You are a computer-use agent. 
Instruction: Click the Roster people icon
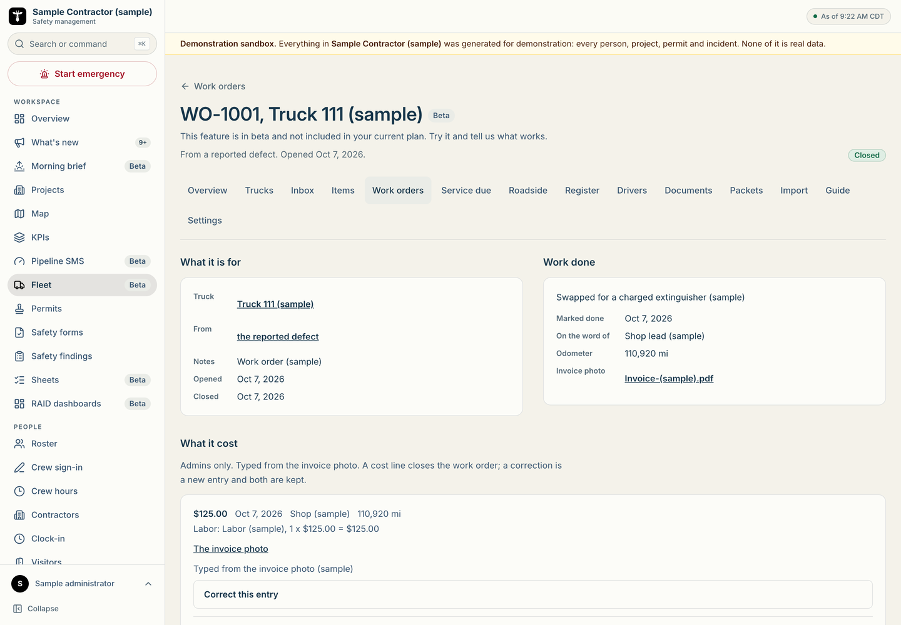[x=19, y=444]
